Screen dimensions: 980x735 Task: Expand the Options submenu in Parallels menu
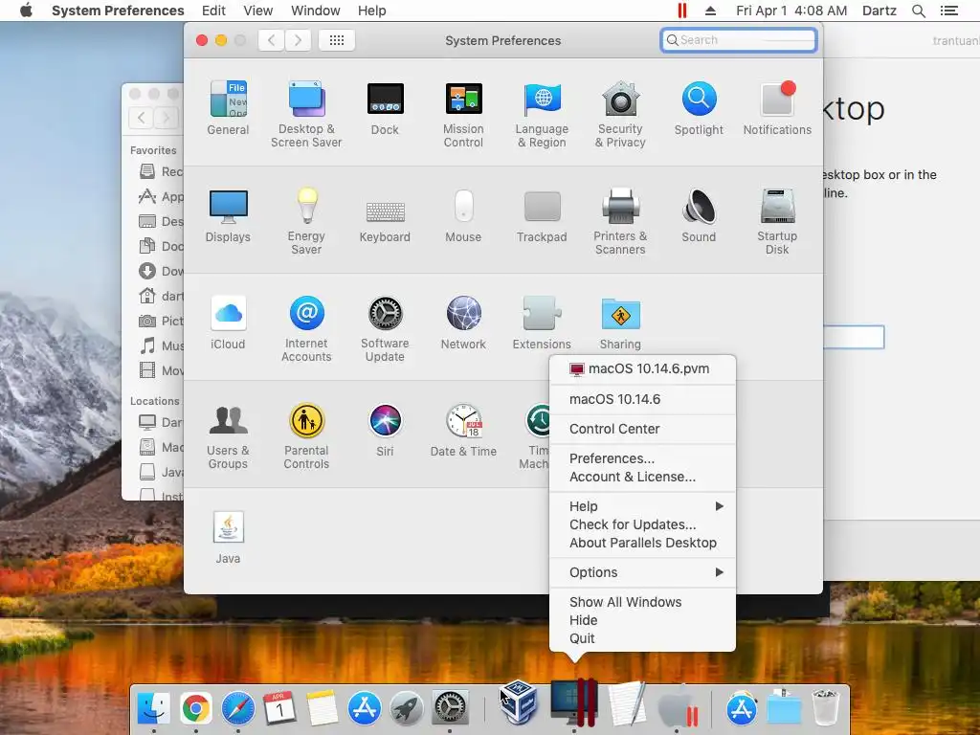point(642,572)
